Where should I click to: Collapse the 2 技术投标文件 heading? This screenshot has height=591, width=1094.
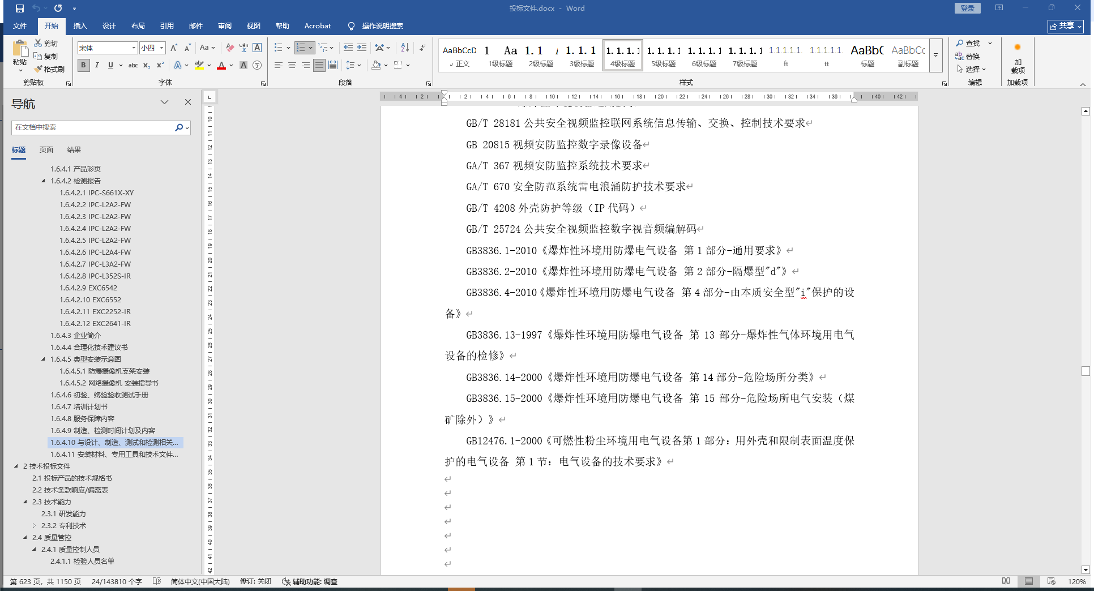pyautogui.click(x=16, y=466)
